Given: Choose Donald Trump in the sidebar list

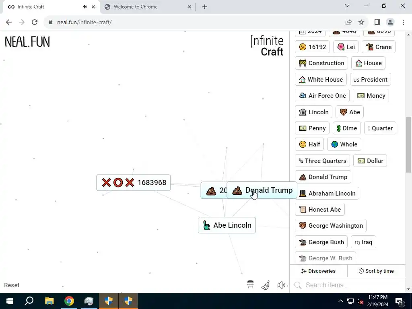Looking at the screenshot, I should click(323, 177).
